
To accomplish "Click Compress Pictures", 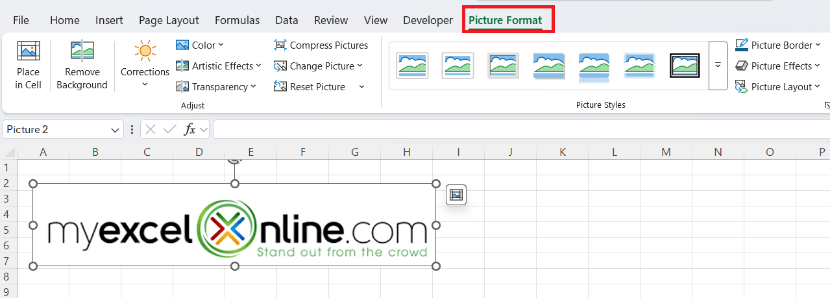I will [321, 45].
